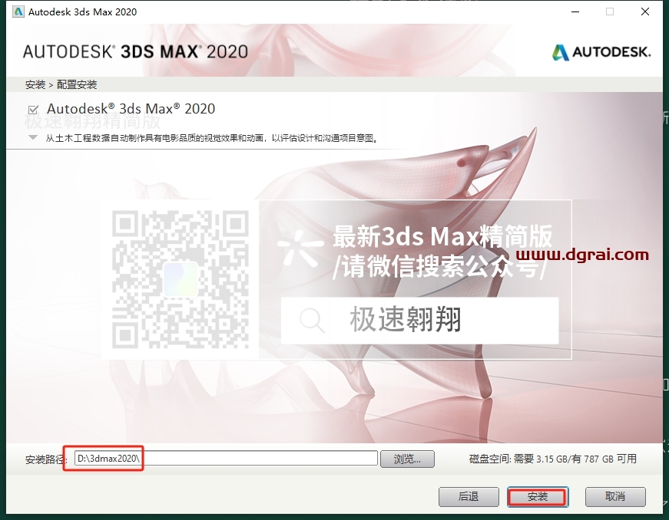Image resolution: width=669 pixels, height=520 pixels.
Task: Click the disk space text 磁盘空间: 需要 3.15 GB
Action: [x=552, y=459]
